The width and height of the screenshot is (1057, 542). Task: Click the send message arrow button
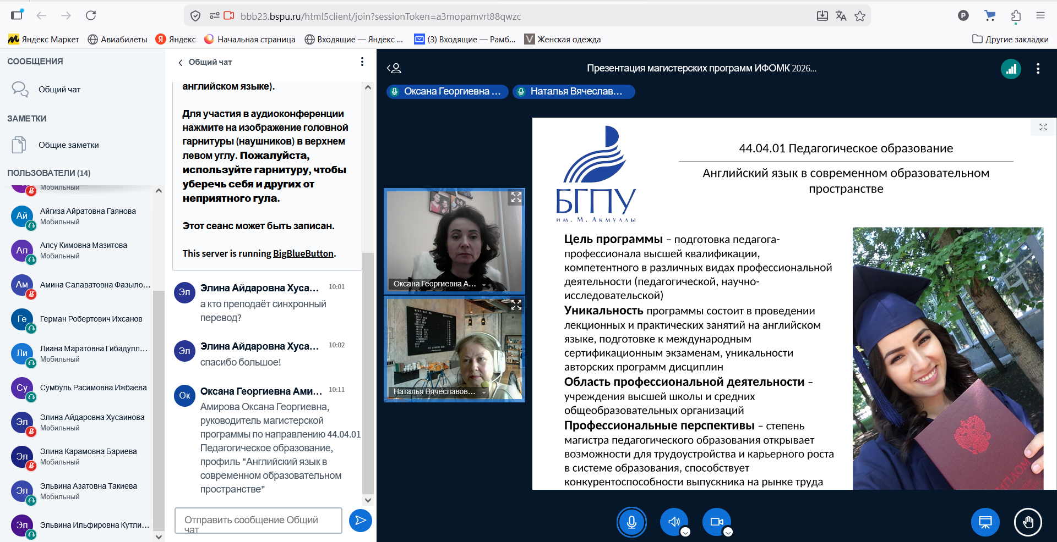pos(361,520)
